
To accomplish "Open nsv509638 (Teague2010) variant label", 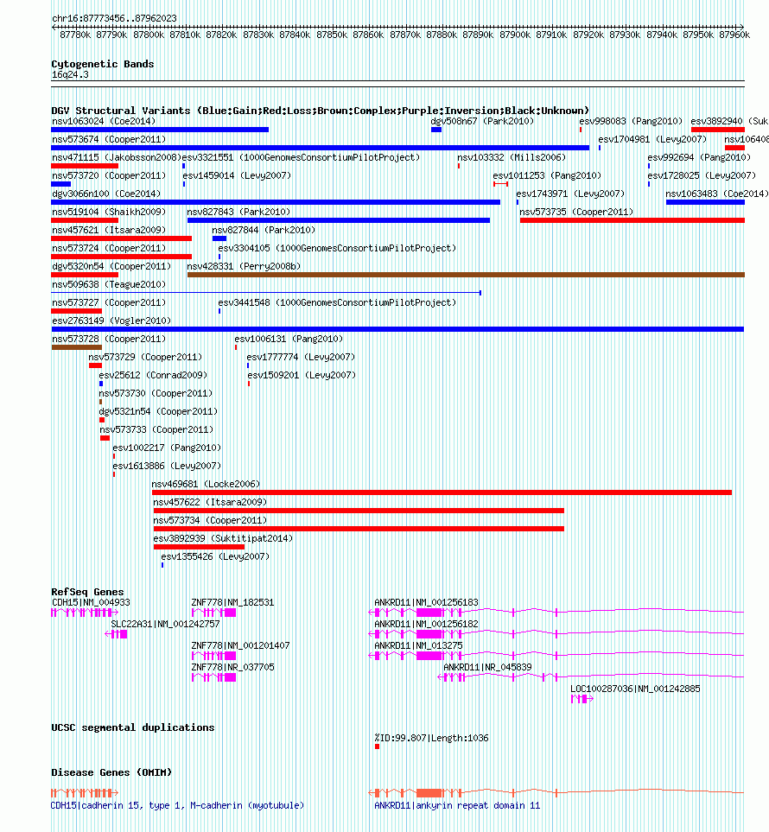I will point(109,284).
